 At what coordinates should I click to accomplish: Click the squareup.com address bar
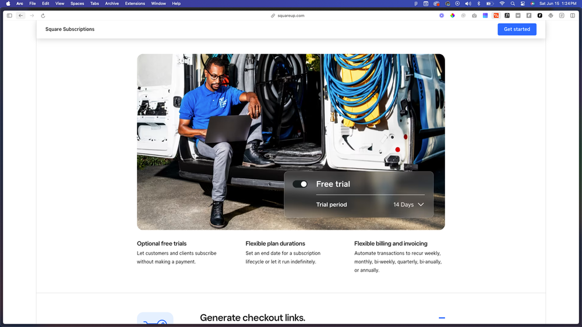click(291, 16)
